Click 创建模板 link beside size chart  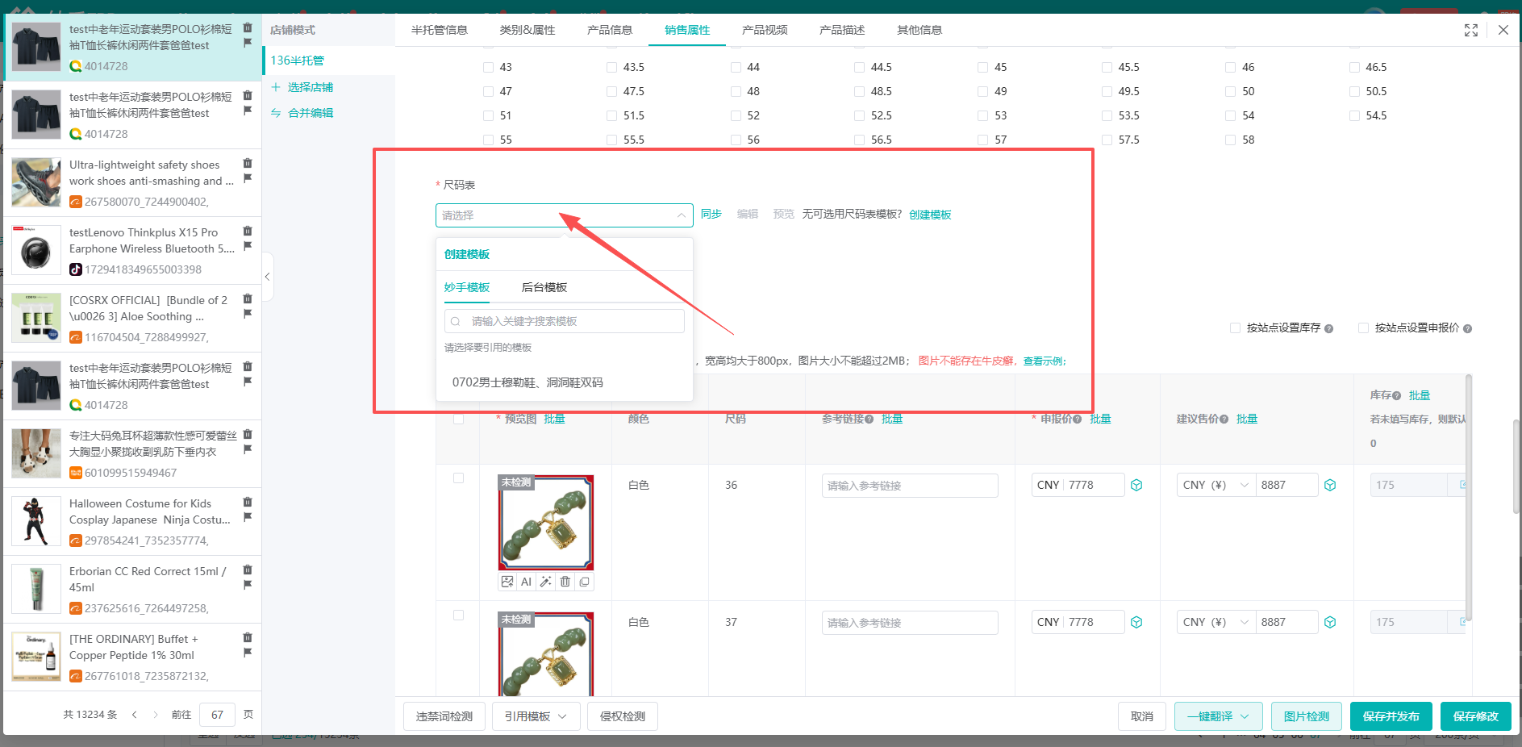tap(930, 215)
